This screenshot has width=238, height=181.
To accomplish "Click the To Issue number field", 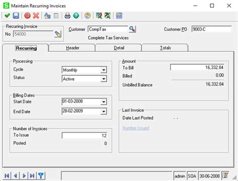I will tap(84, 135).
